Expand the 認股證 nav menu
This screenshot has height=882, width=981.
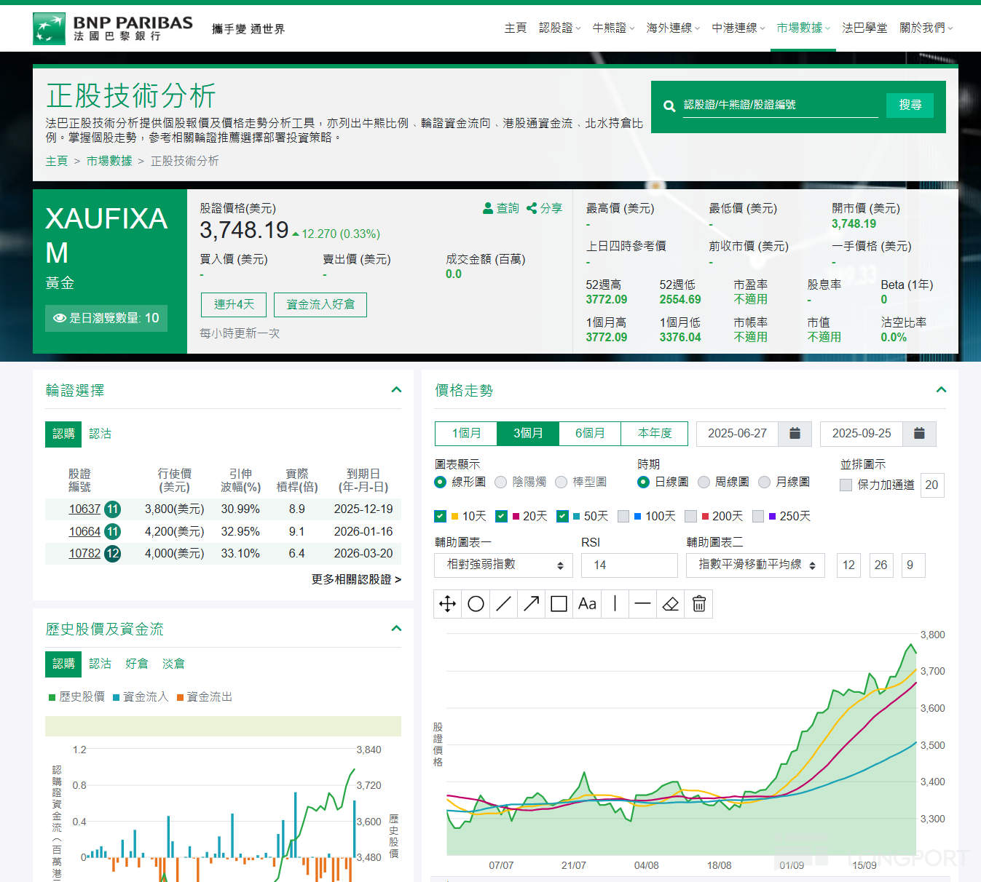coord(559,28)
